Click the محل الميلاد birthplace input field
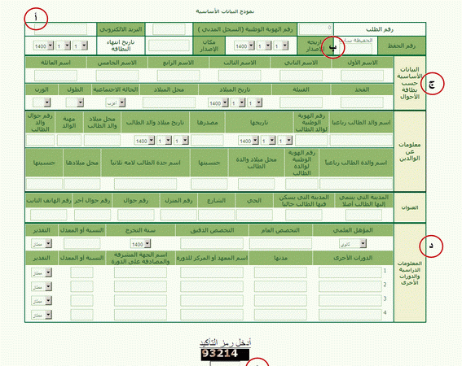Screen dimensions: 462x366 (169, 102)
